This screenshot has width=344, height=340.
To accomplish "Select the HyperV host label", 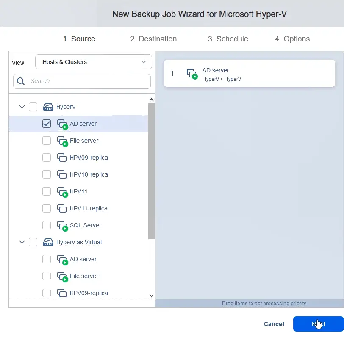I will [x=66, y=107].
